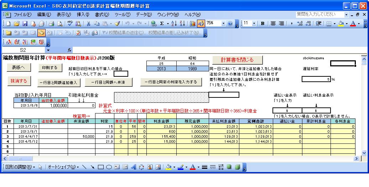
Task: Click the Save icon in the toolbar
Action: point(25,24)
